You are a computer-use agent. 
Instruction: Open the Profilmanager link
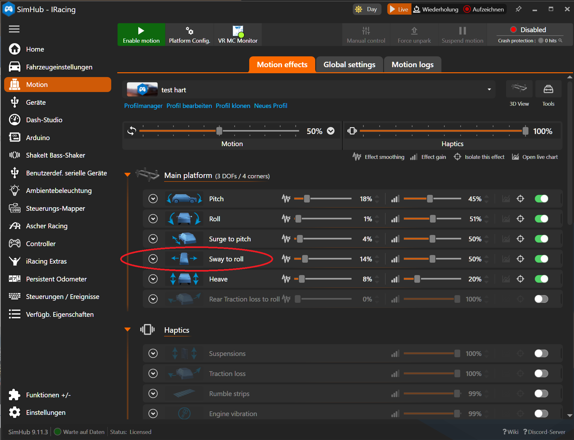(x=143, y=106)
